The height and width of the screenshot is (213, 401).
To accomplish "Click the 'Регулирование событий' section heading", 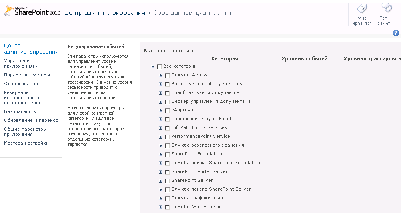I will [96, 46].
